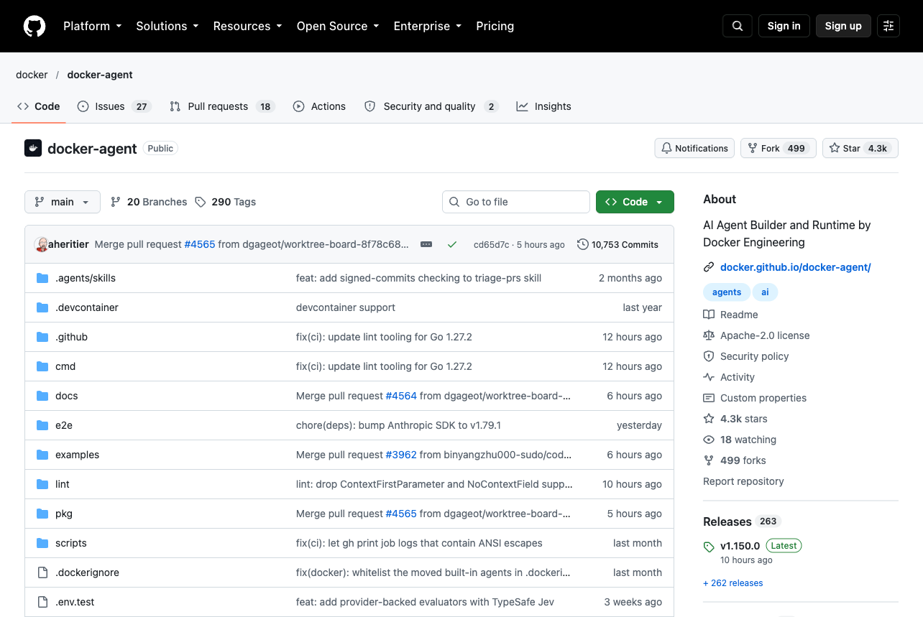The width and height of the screenshot is (923, 617).
Task: Open the appearance settings icon button
Action: [x=888, y=26]
